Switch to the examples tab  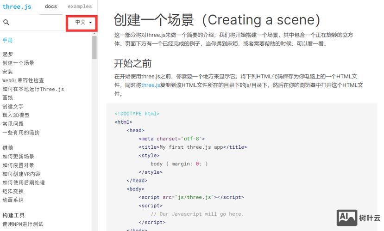pos(80,6)
